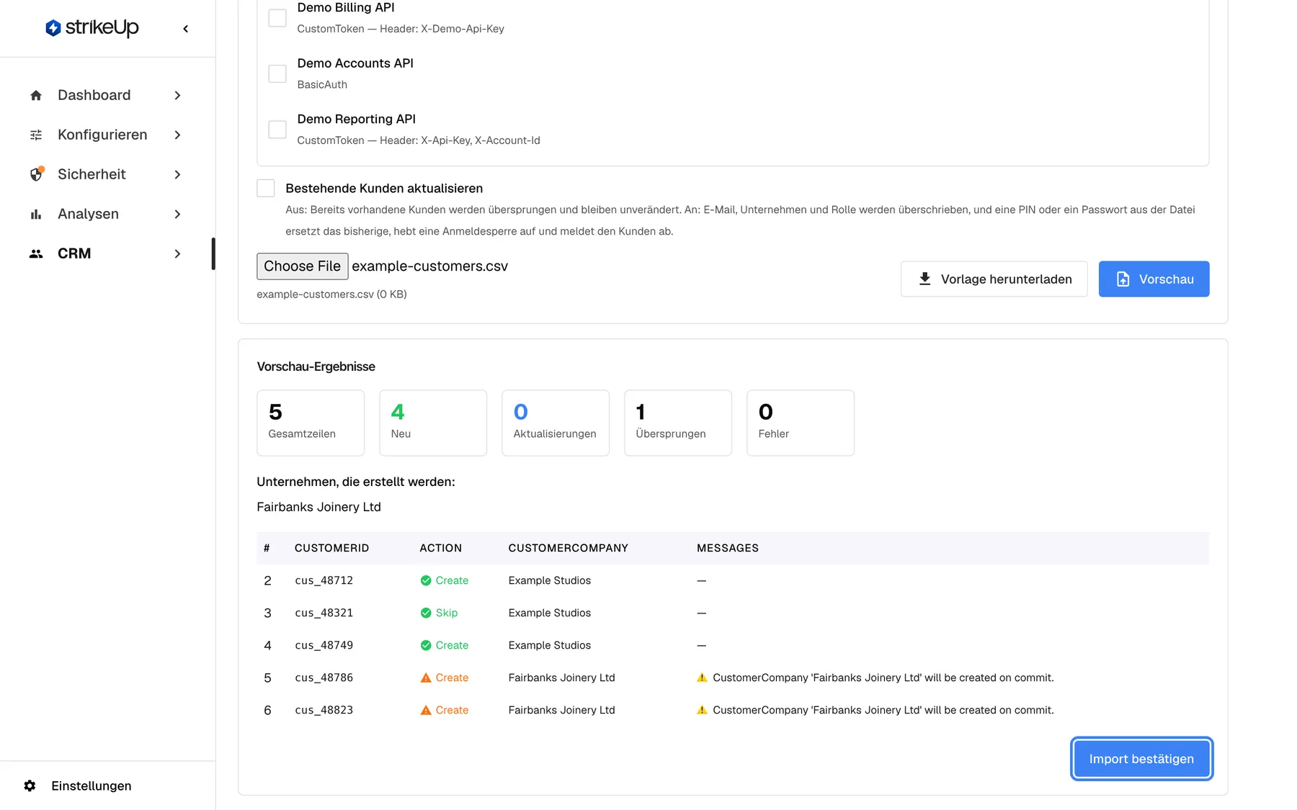
Task: Collapse the sidebar with the arrow icon
Action: pyautogui.click(x=186, y=29)
